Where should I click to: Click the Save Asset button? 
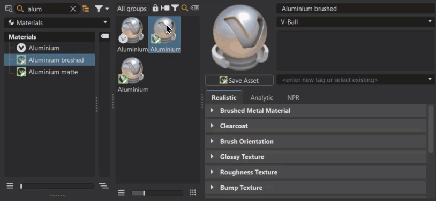pyautogui.click(x=239, y=80)
